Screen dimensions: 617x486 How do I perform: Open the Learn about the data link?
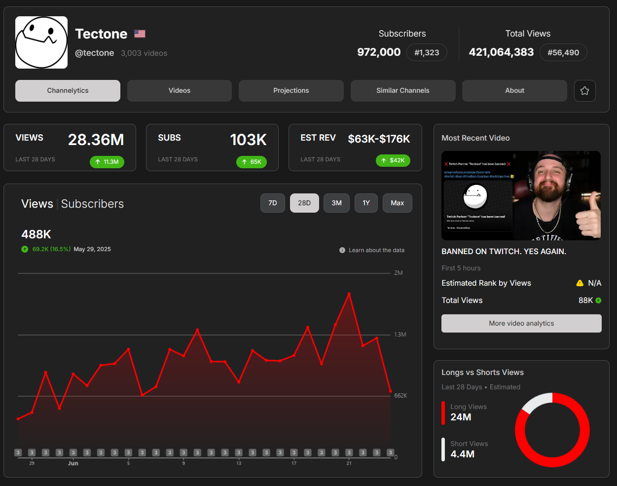376,250
